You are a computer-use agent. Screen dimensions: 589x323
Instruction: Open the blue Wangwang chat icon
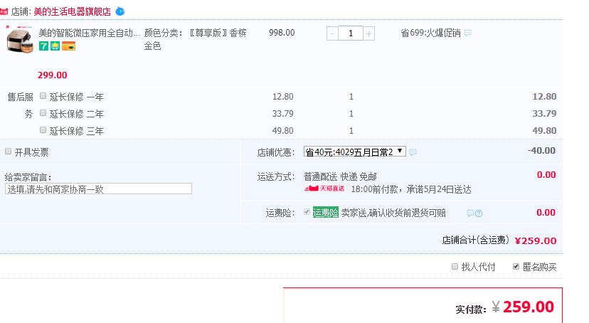[120, 11]
